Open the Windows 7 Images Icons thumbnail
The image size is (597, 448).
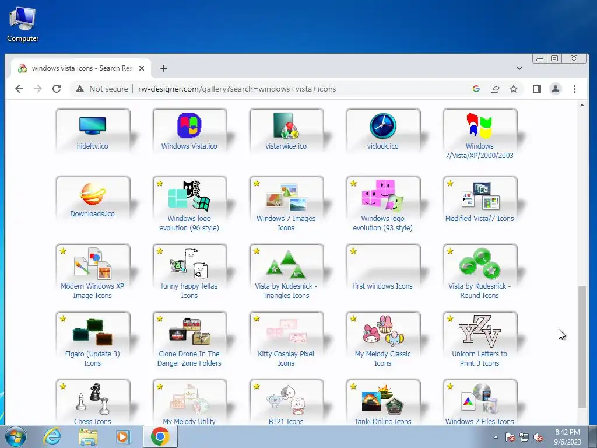(286, 197)
